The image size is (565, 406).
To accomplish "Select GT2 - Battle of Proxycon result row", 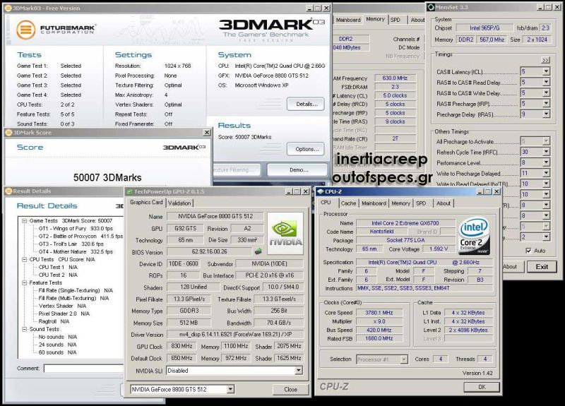I will point(81,237).
